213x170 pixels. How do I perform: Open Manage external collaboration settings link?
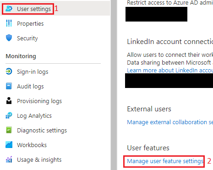[170, 122]
